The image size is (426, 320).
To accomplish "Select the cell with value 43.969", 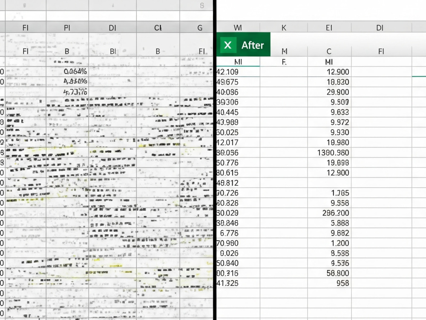I will (x=238, y=122).
